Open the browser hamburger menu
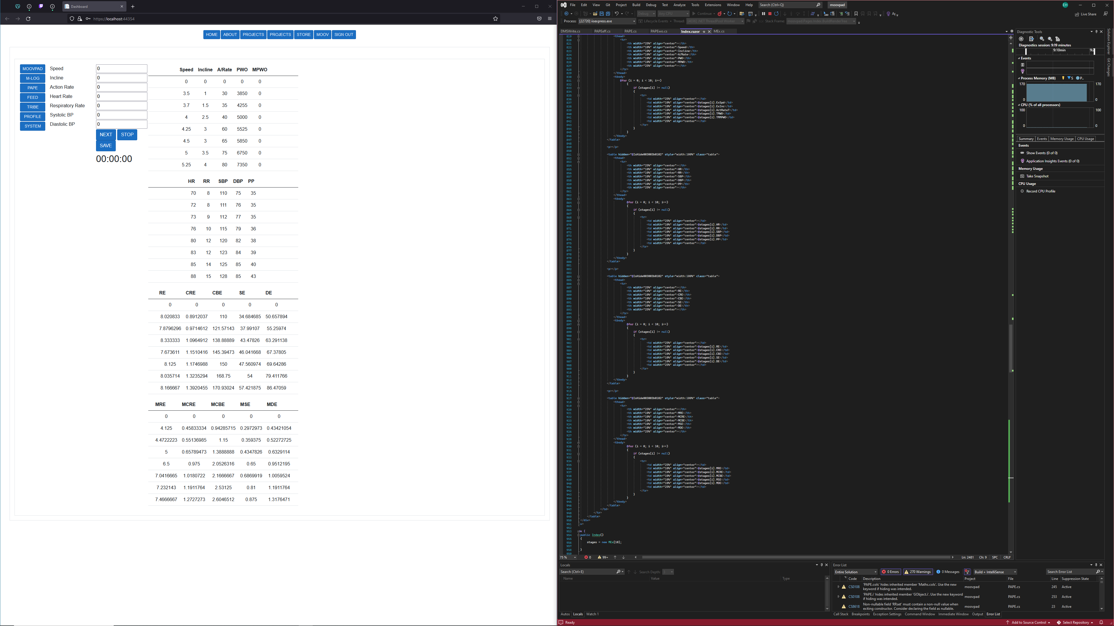Image resolution: width=1114 pixels, height=626 pixels. [x=550, y=19]
